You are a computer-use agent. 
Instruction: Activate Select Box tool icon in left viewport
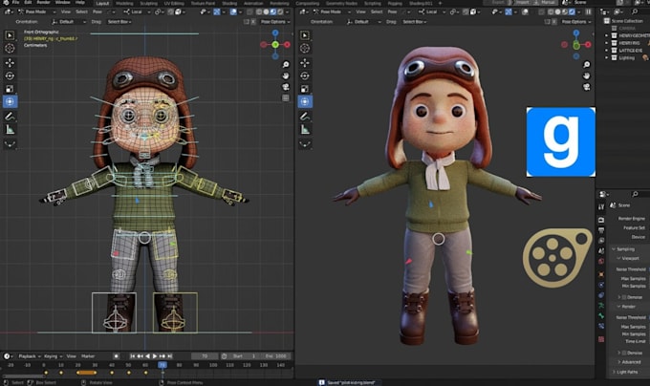coord(10,35)
